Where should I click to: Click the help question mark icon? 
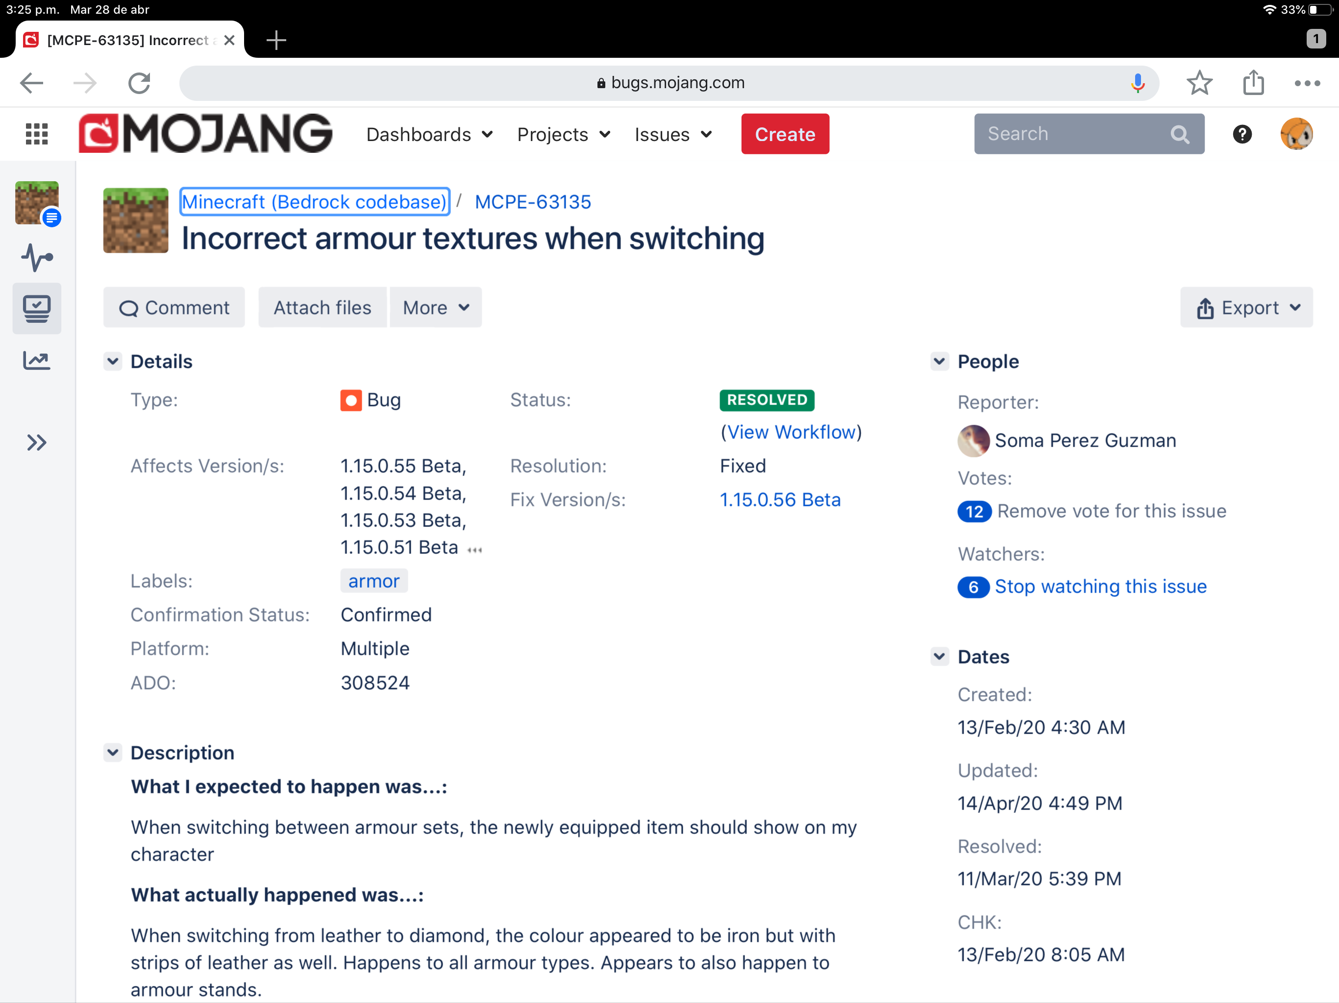tap(1241, 134)
